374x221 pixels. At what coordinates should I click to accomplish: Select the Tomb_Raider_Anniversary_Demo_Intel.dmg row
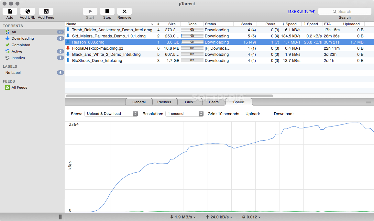(219, 30)
